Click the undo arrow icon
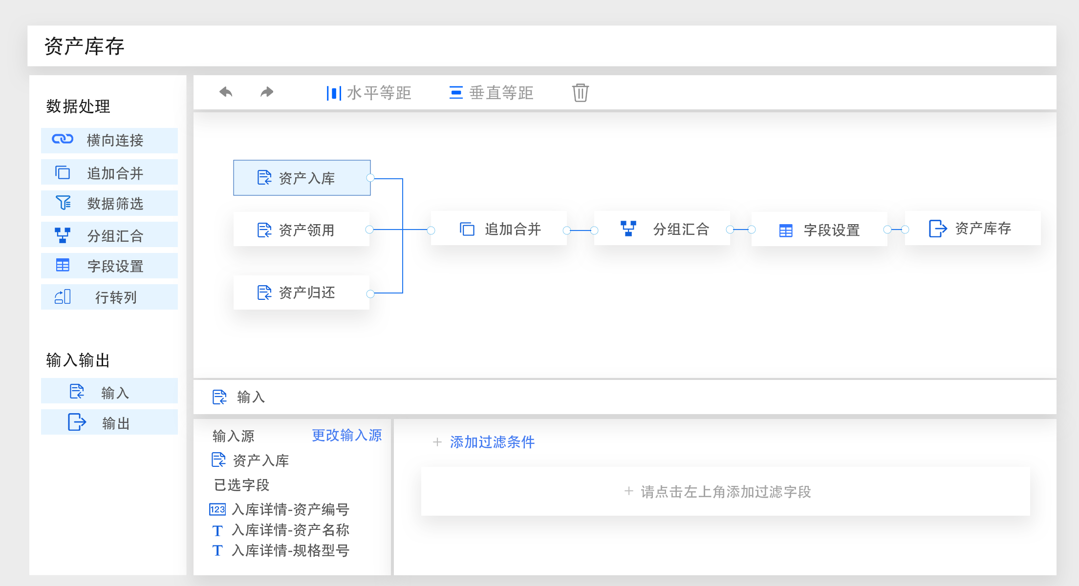Screen dimensions: 1079x586 [226, 92]
